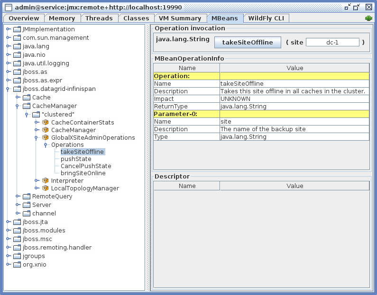Open the Classes tab
This screenshot has height=295, width=377.
coord(136,18)
